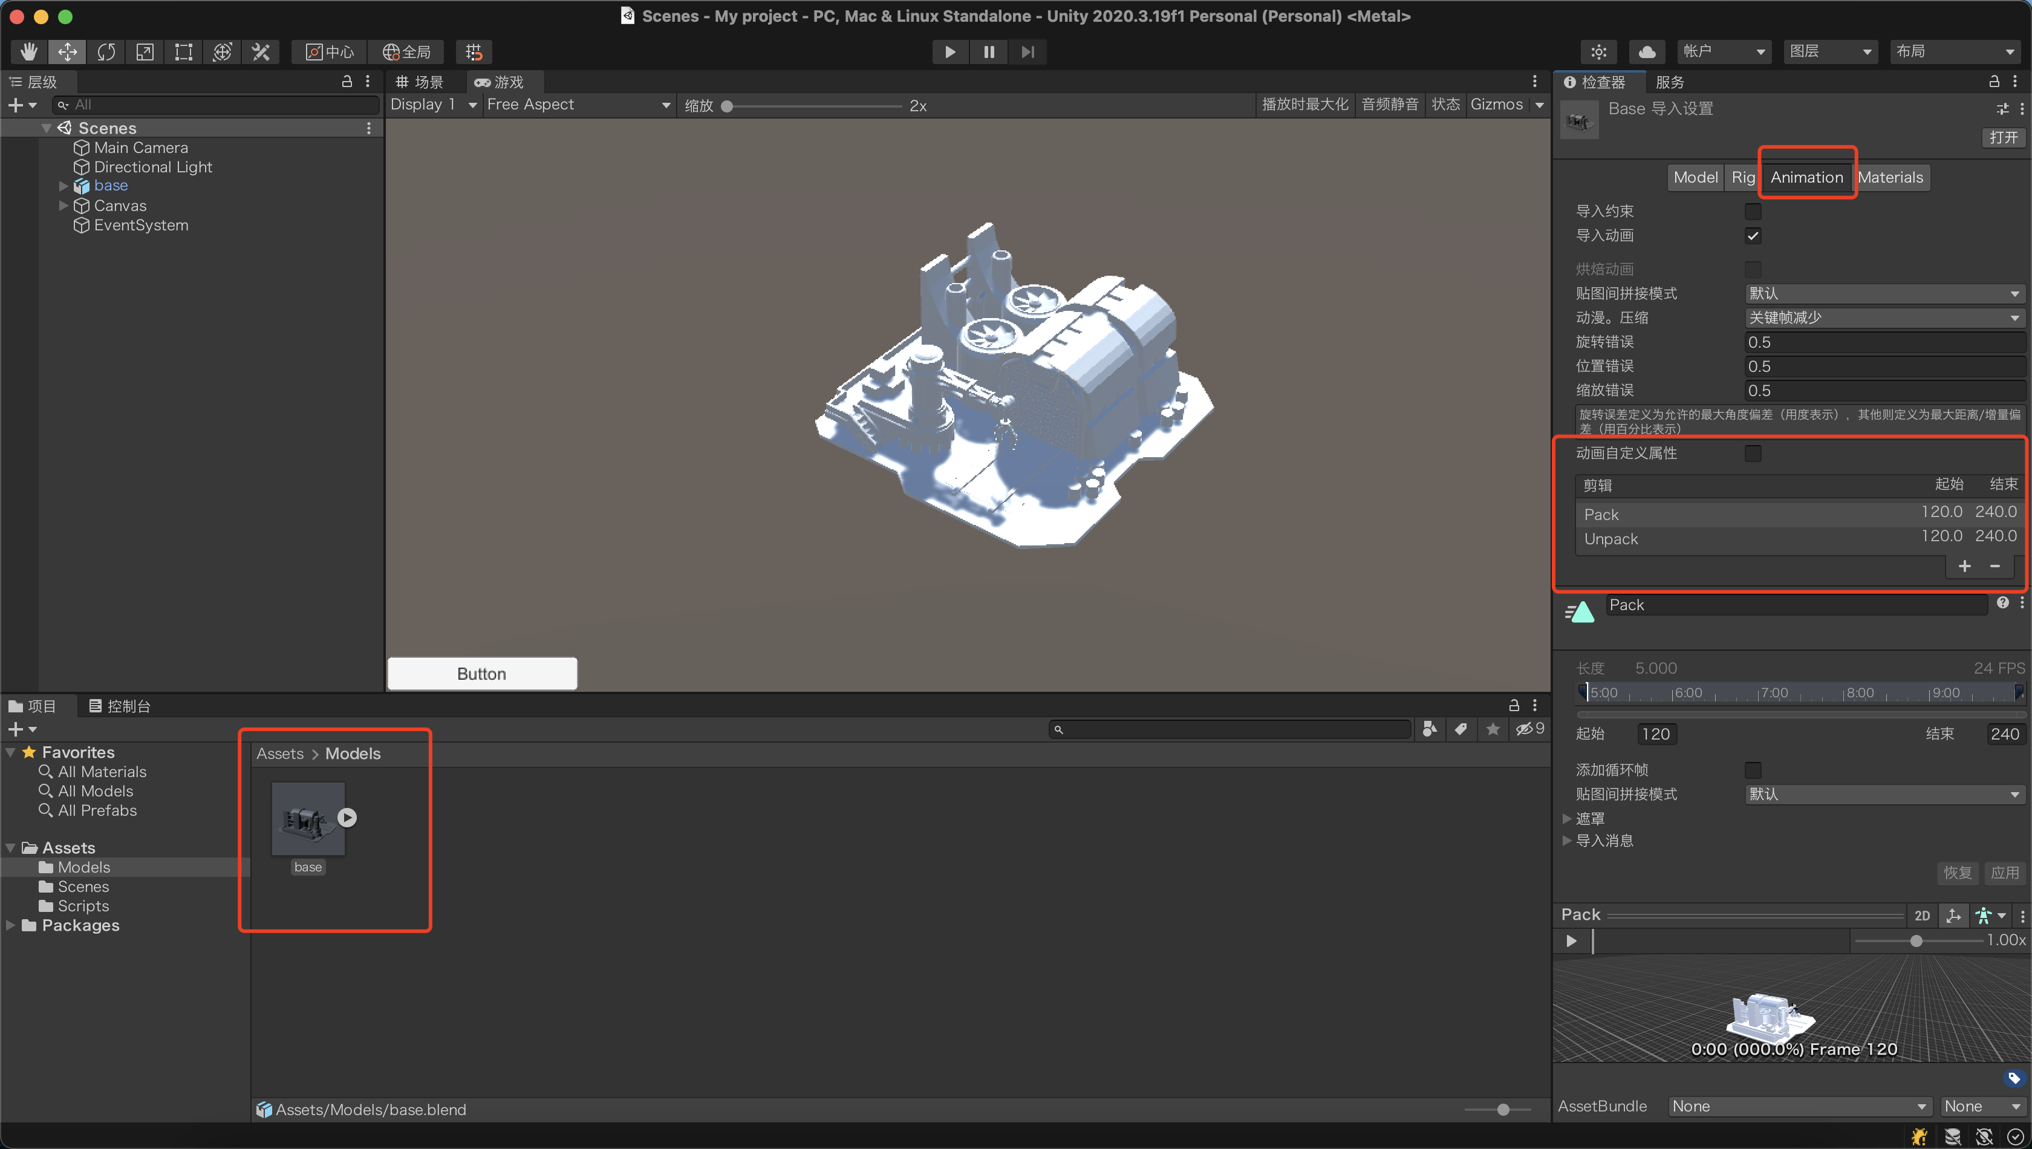Select the Rect Transform tool

(x=184, y=52)
